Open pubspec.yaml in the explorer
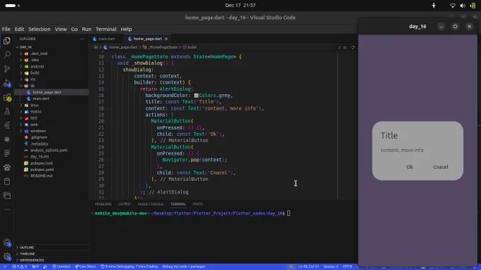Viewport: 481px width, 270px height. click(x=42, y=170)
